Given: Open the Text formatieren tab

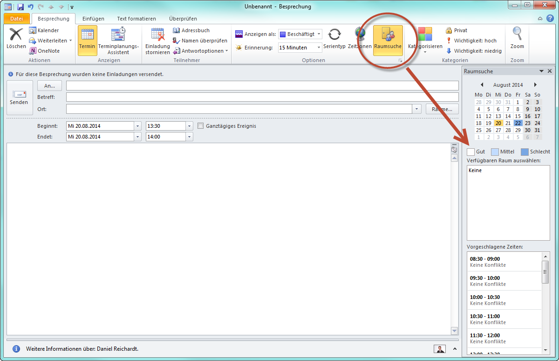Looking at the screenshot, I should (136, 19).
